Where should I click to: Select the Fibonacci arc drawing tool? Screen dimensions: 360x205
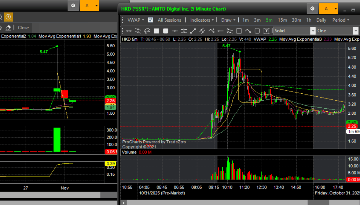147,31
